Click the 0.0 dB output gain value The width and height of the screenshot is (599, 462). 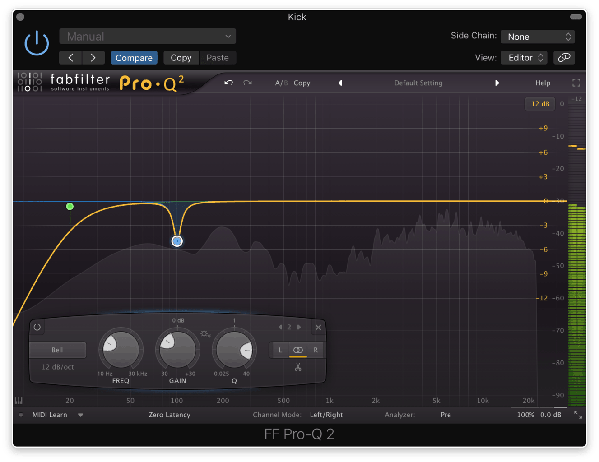[551, 415]
